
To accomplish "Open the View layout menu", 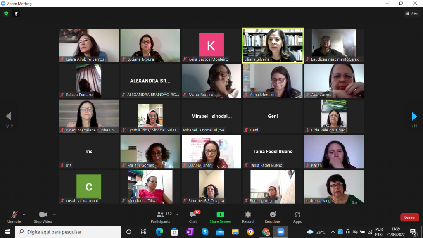I will click(412, 14).
